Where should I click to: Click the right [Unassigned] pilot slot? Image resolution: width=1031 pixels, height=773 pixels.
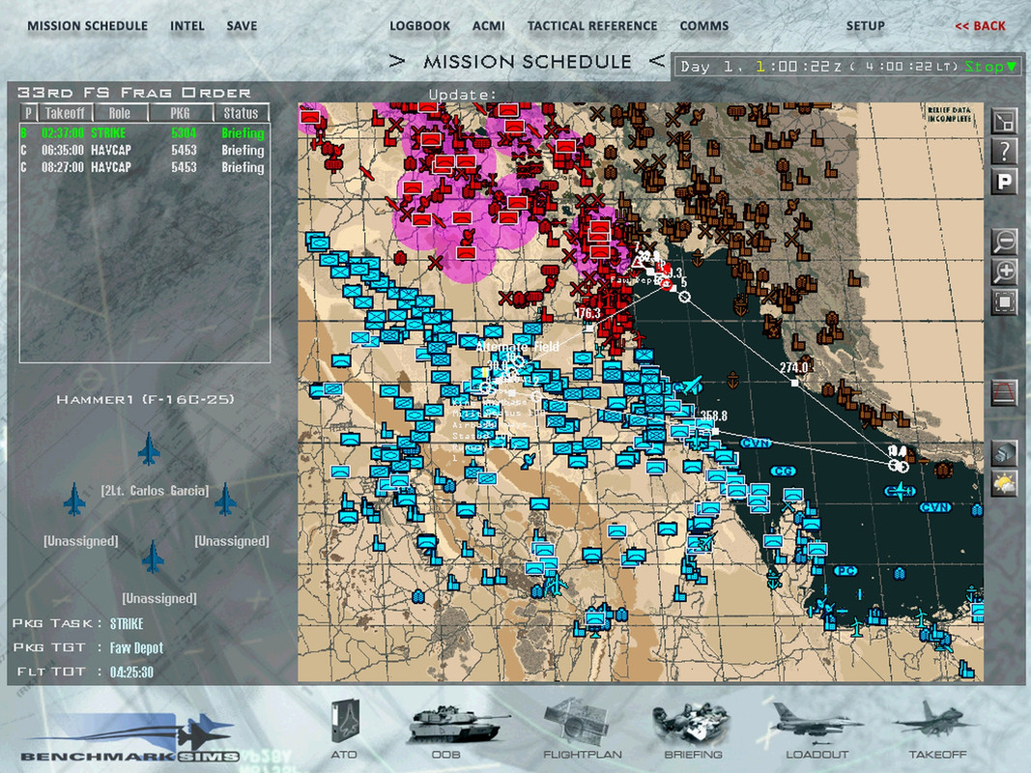pyautogui.click(x=232, y=541)
